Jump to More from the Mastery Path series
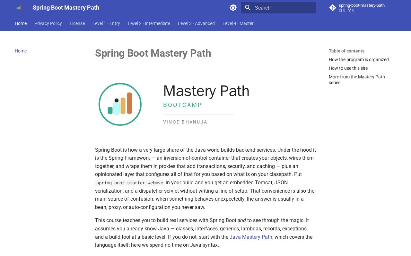 [x=357, y=80]
